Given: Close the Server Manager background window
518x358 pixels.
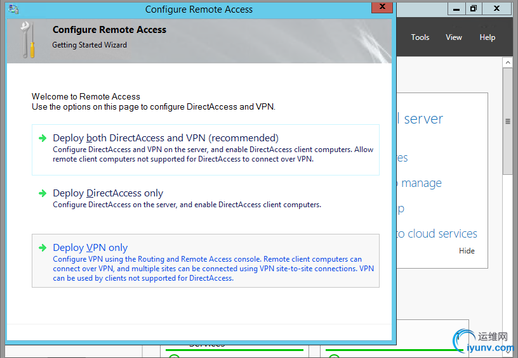Looking at the screenshot, I should (496, 9).
